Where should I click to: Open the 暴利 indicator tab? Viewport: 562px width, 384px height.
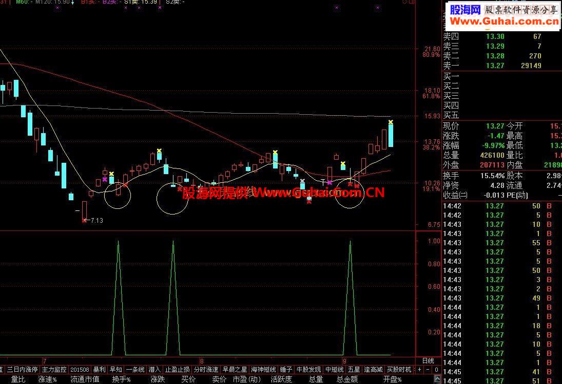click(x=99, y=369)
